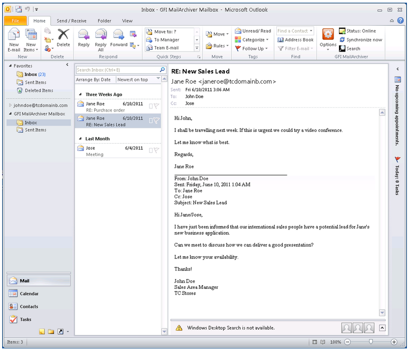The height and width of the screenshot is (350, 408).
Task: Open the Address Book
Action: click(296, 40)
